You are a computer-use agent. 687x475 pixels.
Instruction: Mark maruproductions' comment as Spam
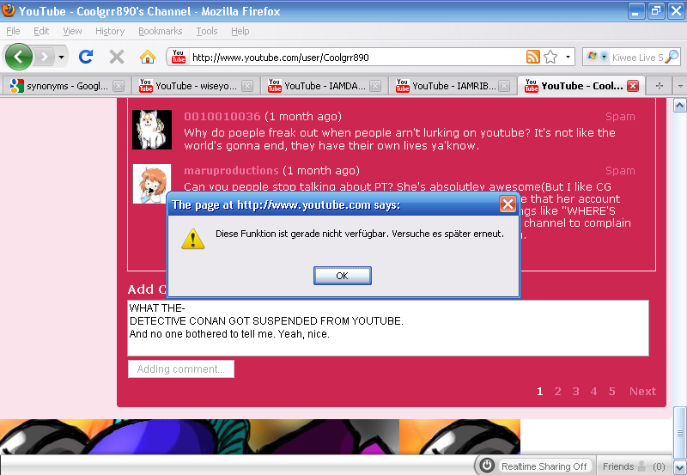click(620, 170)
